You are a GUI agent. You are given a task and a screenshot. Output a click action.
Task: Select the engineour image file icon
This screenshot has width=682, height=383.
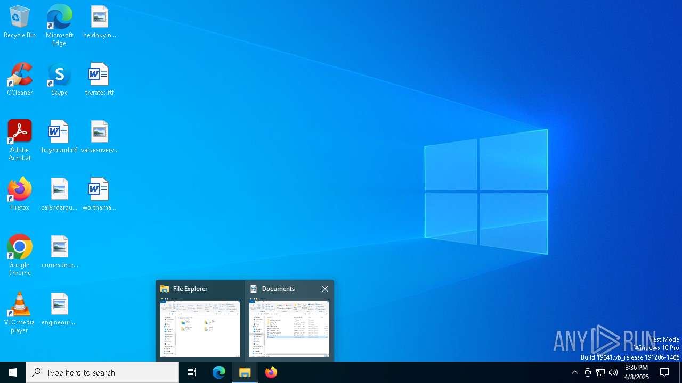click(x=59, y=310)
